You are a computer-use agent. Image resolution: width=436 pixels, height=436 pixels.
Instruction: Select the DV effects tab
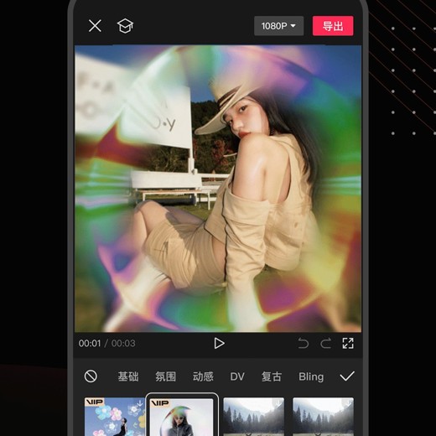237,376
